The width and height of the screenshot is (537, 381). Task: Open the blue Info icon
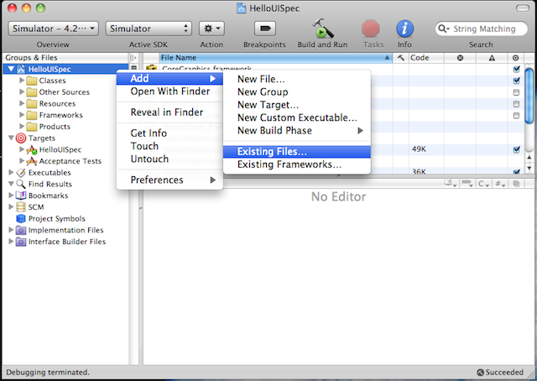(404, 29)
